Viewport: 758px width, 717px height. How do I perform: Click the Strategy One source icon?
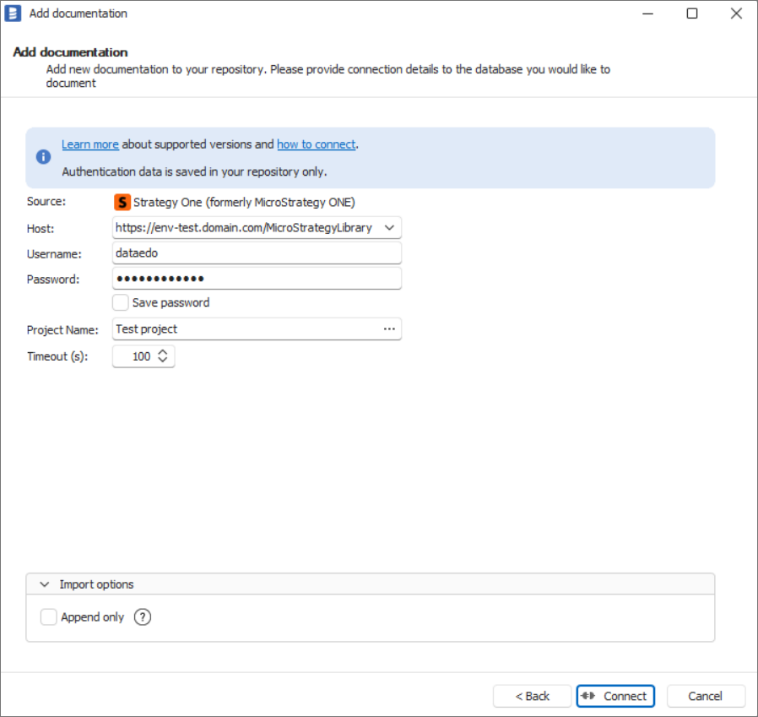(122, 203)
